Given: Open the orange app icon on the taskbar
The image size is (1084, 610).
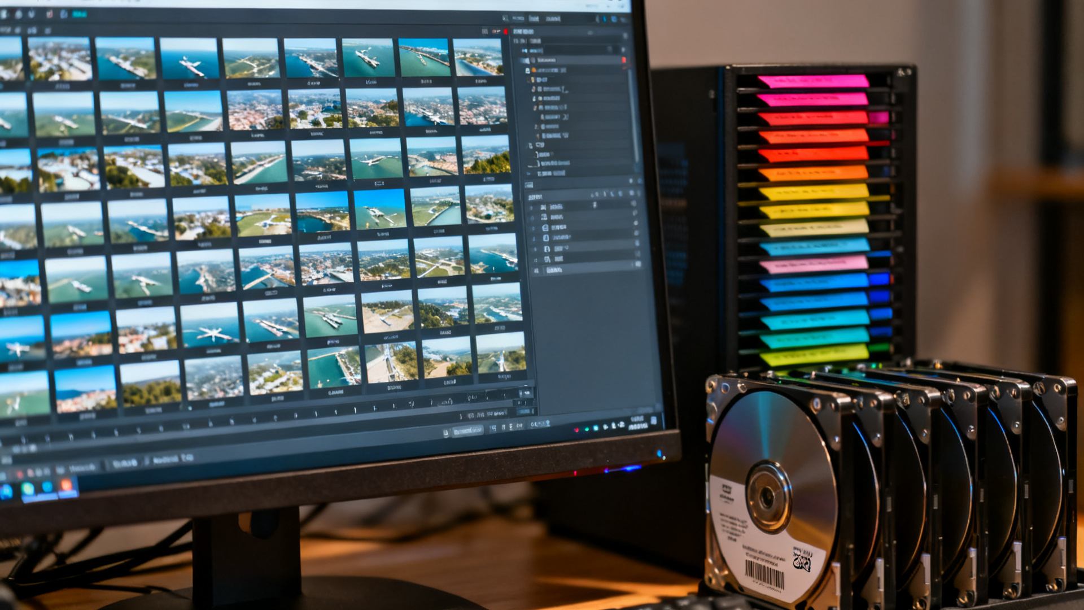Looking at the screenshot, I should [x=66, y=486].
